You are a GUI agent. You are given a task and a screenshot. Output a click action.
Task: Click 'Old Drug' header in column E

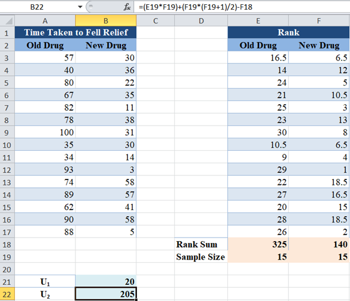258,45
